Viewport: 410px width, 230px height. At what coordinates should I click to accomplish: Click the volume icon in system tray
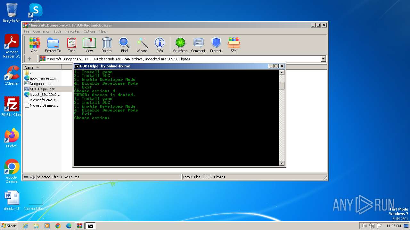(x=364, y=226)
